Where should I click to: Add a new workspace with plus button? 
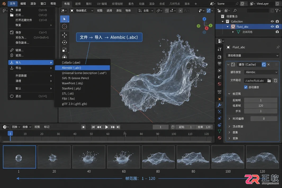[196, 4]
